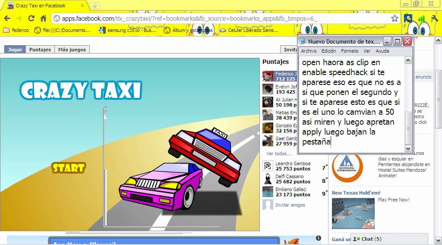The height and width of the screenshot is (245, 442).
Task: Open the Celular Liberado Sams bookmark
Action: pos(249,30)
